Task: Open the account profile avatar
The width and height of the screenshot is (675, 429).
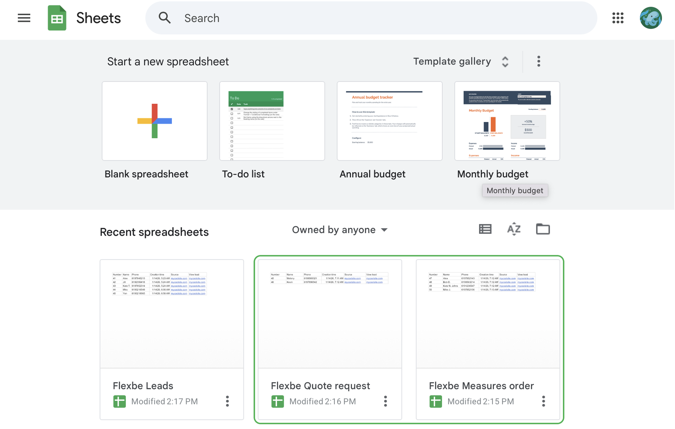Action: (650, 18)
